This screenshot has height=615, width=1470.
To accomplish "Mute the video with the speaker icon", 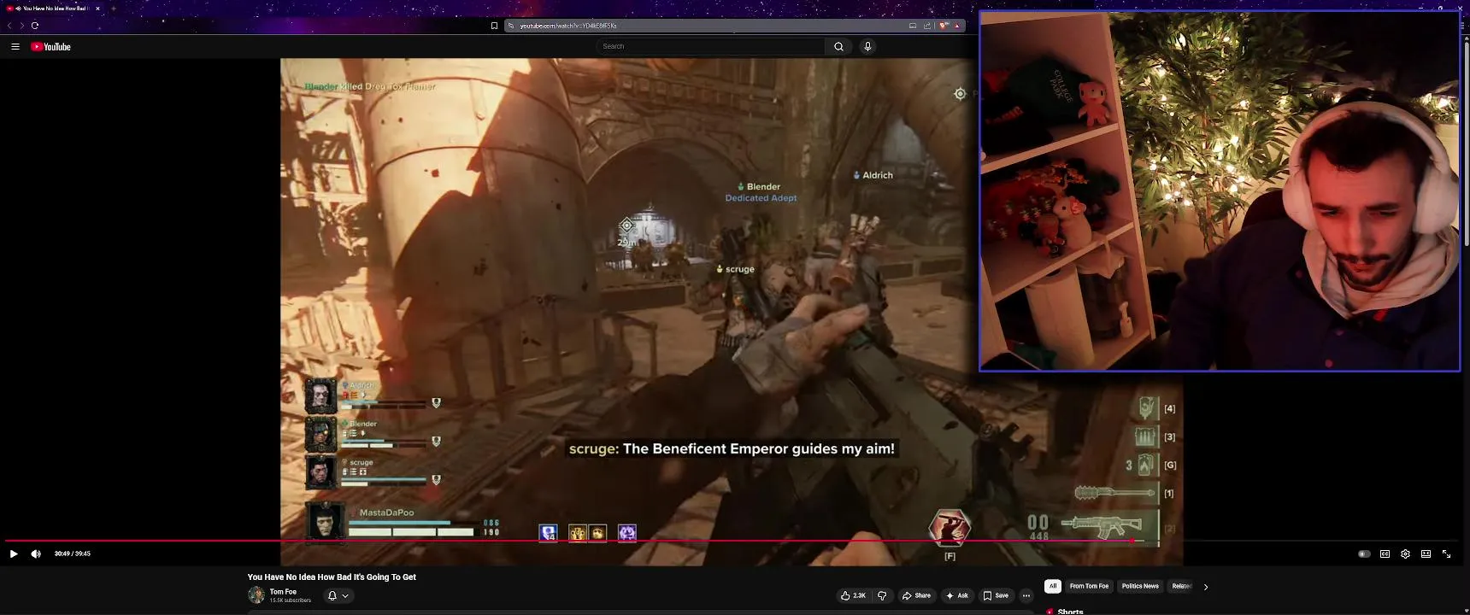I will [x=36, y=553].
